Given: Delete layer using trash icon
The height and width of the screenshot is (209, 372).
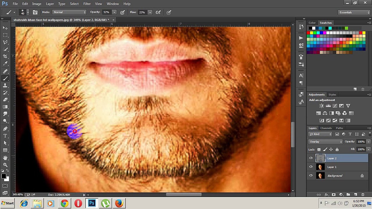Looking at the screenshot, I should 363,194.
